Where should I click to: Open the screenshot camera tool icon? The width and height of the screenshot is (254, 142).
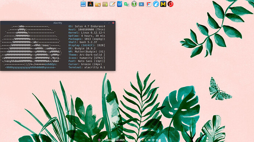point(141,4)
